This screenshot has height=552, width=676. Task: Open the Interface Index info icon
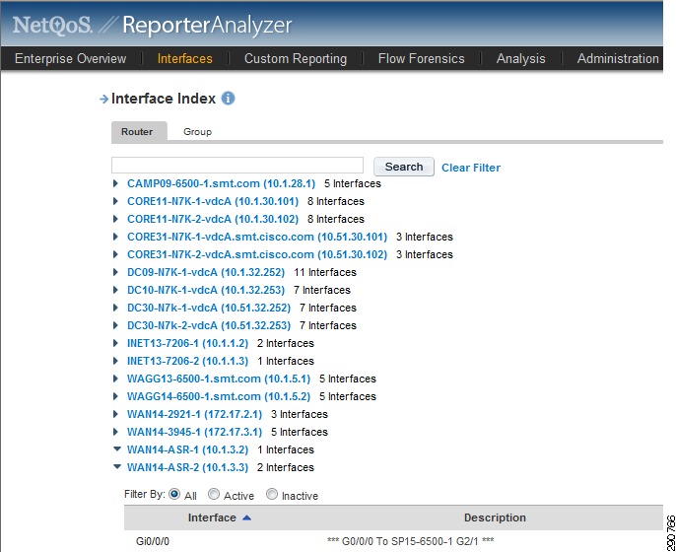pos(228,99)
